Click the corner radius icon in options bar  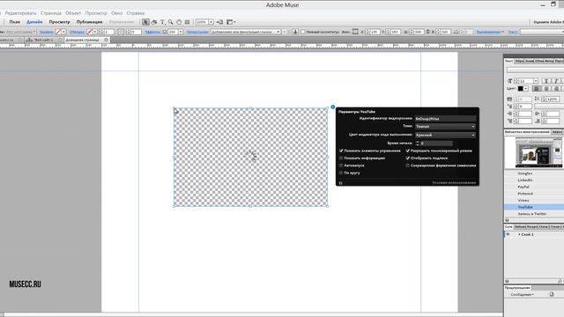(x=121, y=32)
